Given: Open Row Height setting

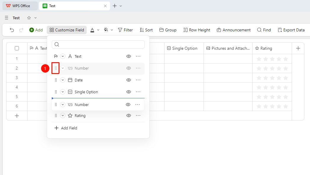Looking at the screenshot, I should pos(197,30).
